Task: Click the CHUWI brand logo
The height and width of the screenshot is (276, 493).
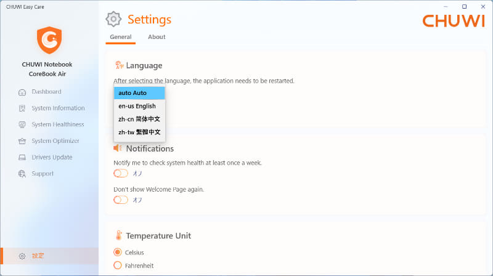Action: (x=454, y=21)
